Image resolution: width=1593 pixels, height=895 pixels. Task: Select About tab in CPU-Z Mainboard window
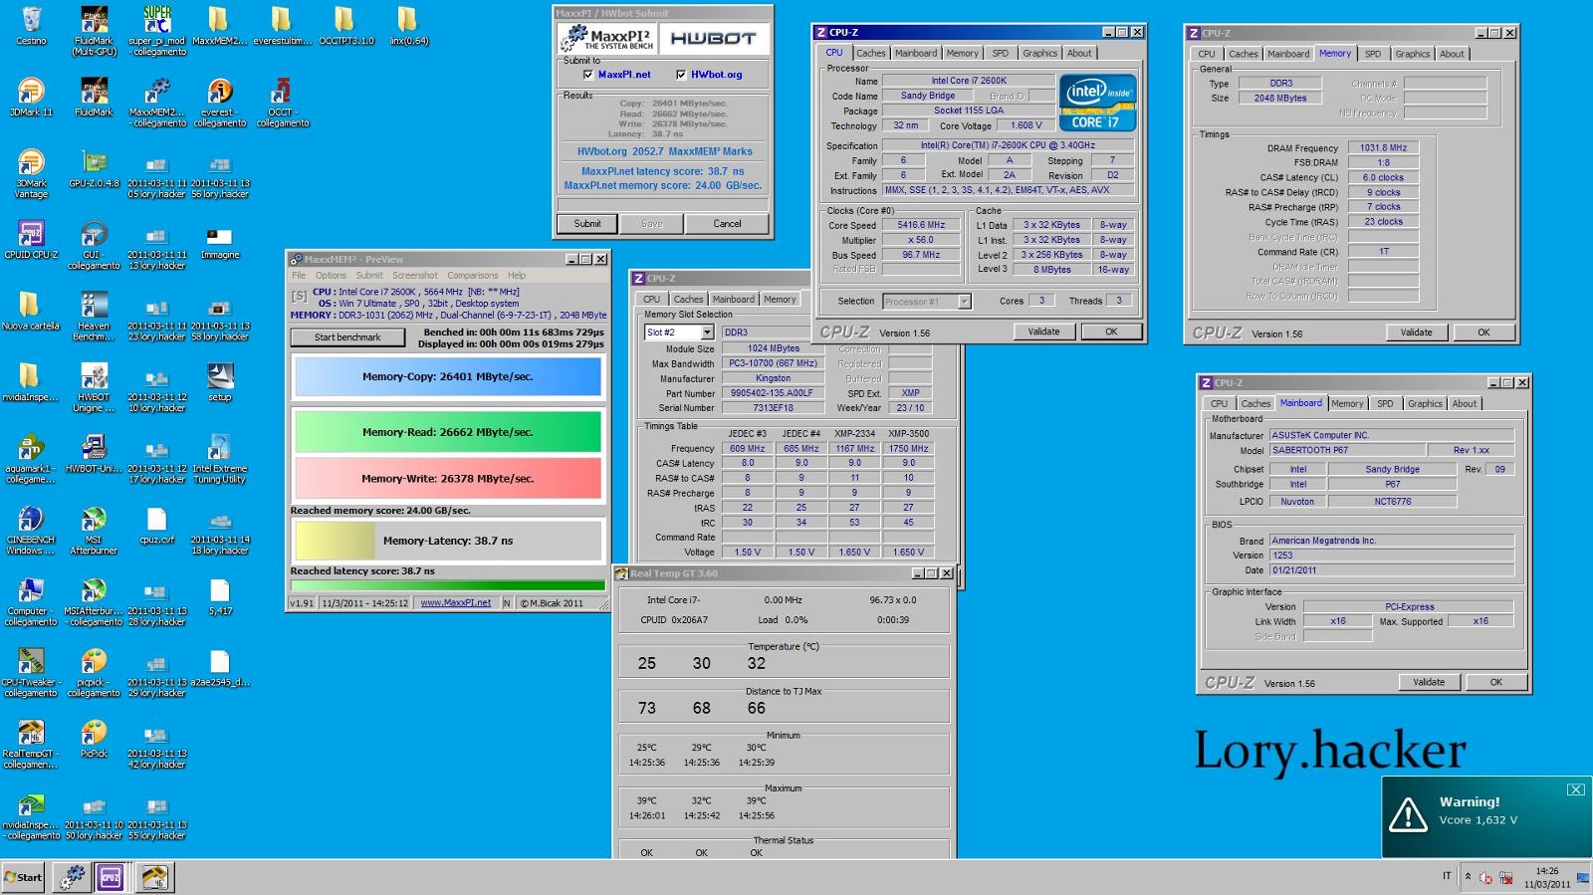click(x=1465, y=404)
